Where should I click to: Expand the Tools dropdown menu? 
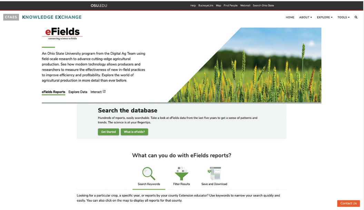343,17
